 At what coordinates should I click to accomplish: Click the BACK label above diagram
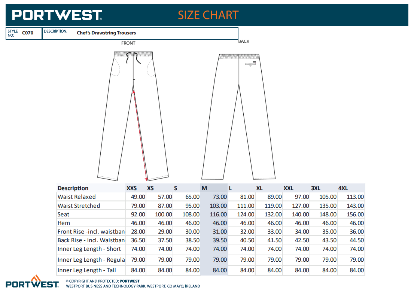click(244, 41)
